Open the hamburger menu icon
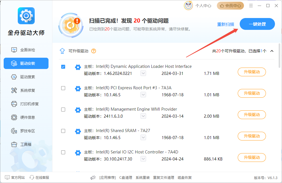This screenshot has height=183, width=282. pyautogui.click(x=251, y=6)
